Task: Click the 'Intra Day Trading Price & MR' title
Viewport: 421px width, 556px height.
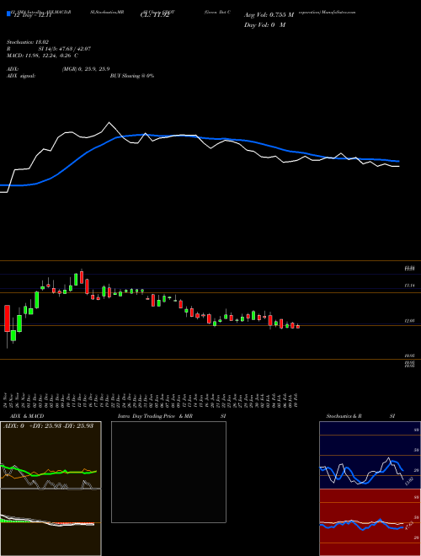Action: (x=155, y=416)
